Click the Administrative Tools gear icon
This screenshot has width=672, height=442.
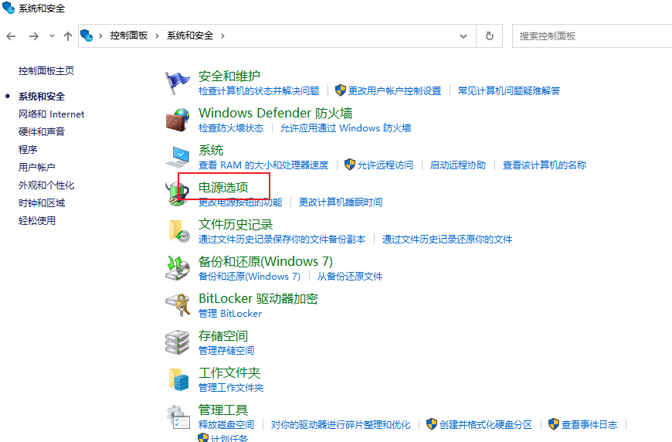tap(178, 416)
